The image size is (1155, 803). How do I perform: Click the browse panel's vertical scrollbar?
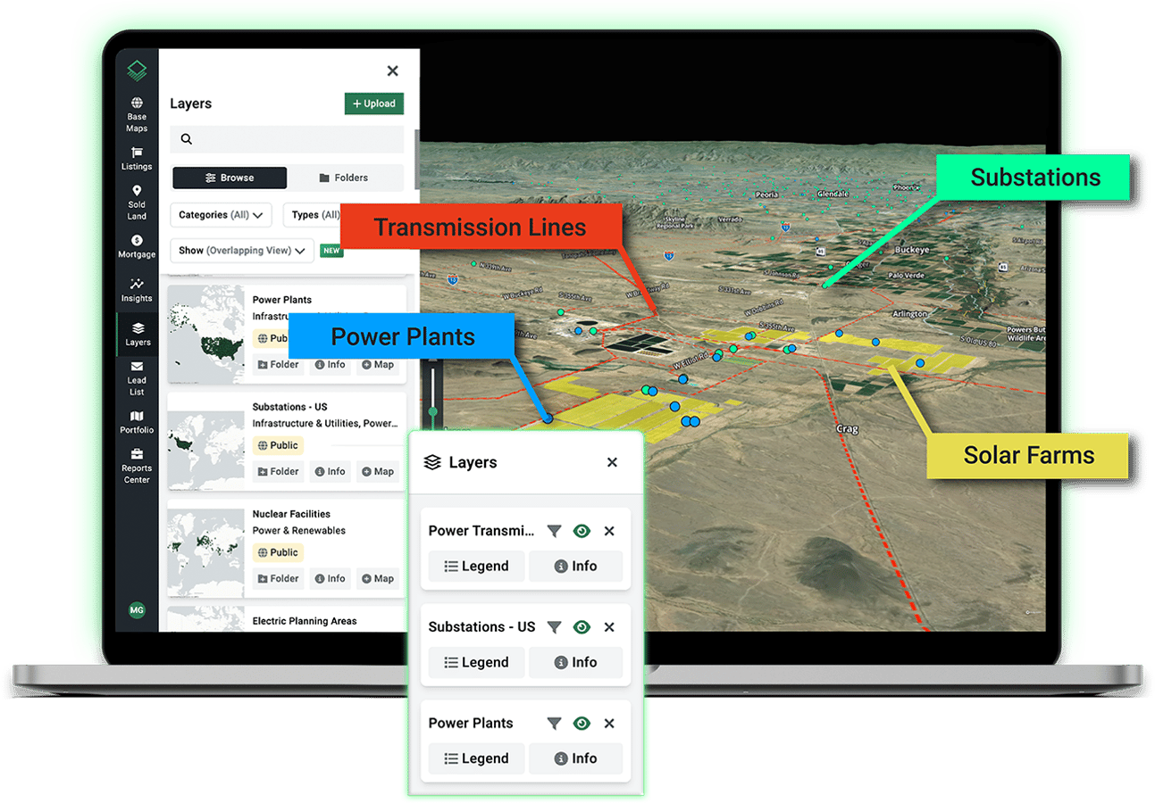416,159
